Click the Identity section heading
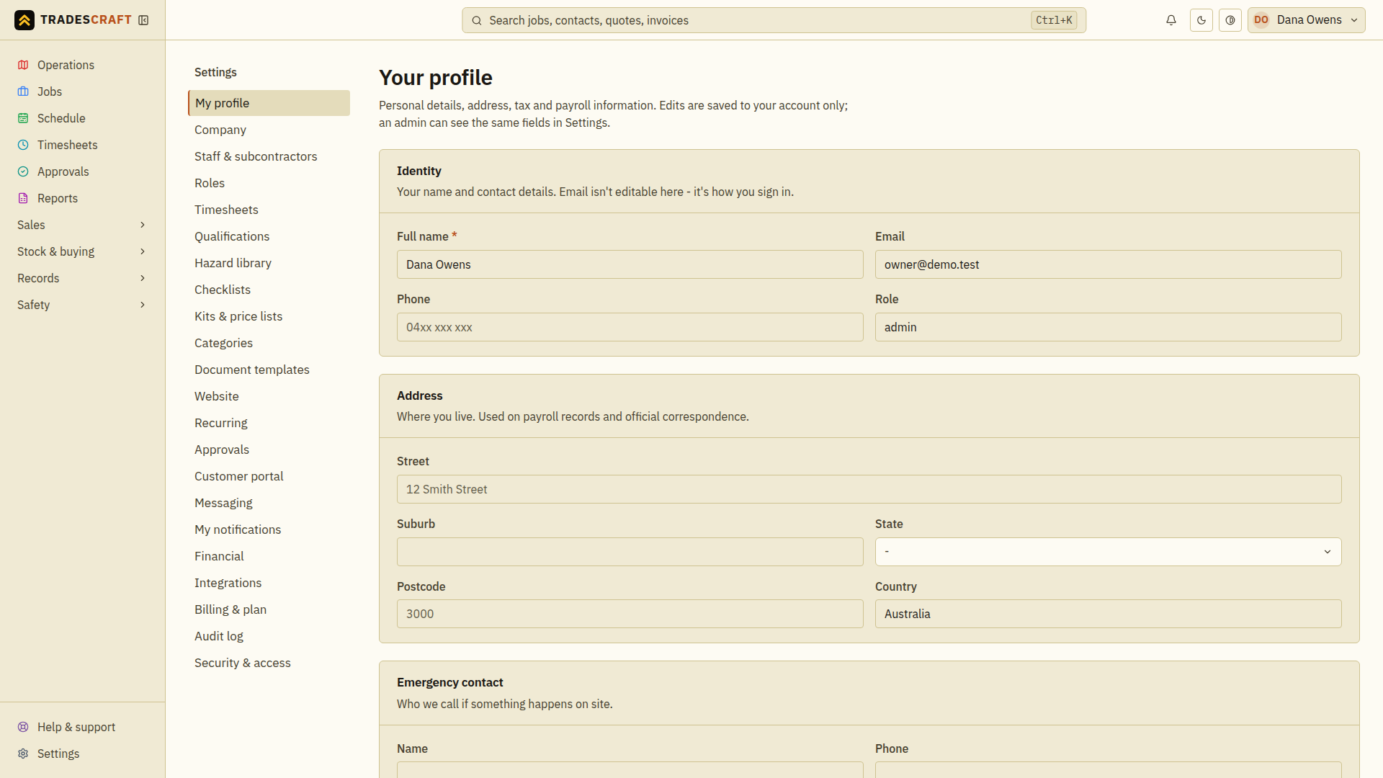This screenshot has height=778, width=1383. point(419,171)
